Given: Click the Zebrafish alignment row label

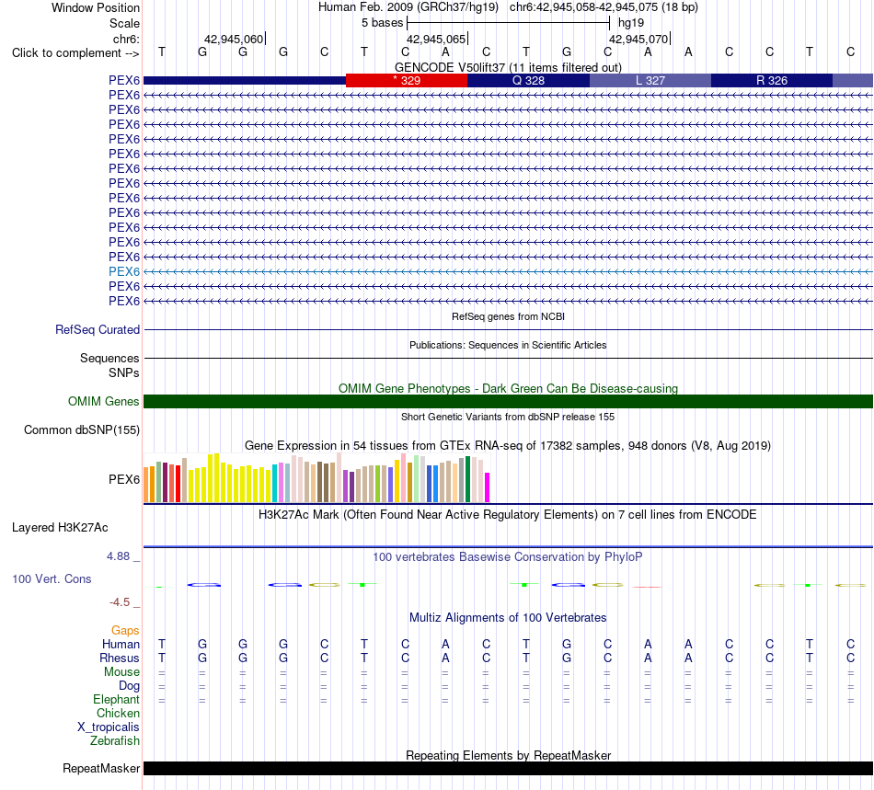Looking at the screenshot, I should pyautogui.click(x=115, y=741).
